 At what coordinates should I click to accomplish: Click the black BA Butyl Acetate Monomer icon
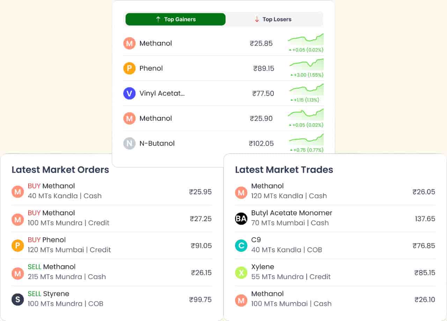coord(241,219)
